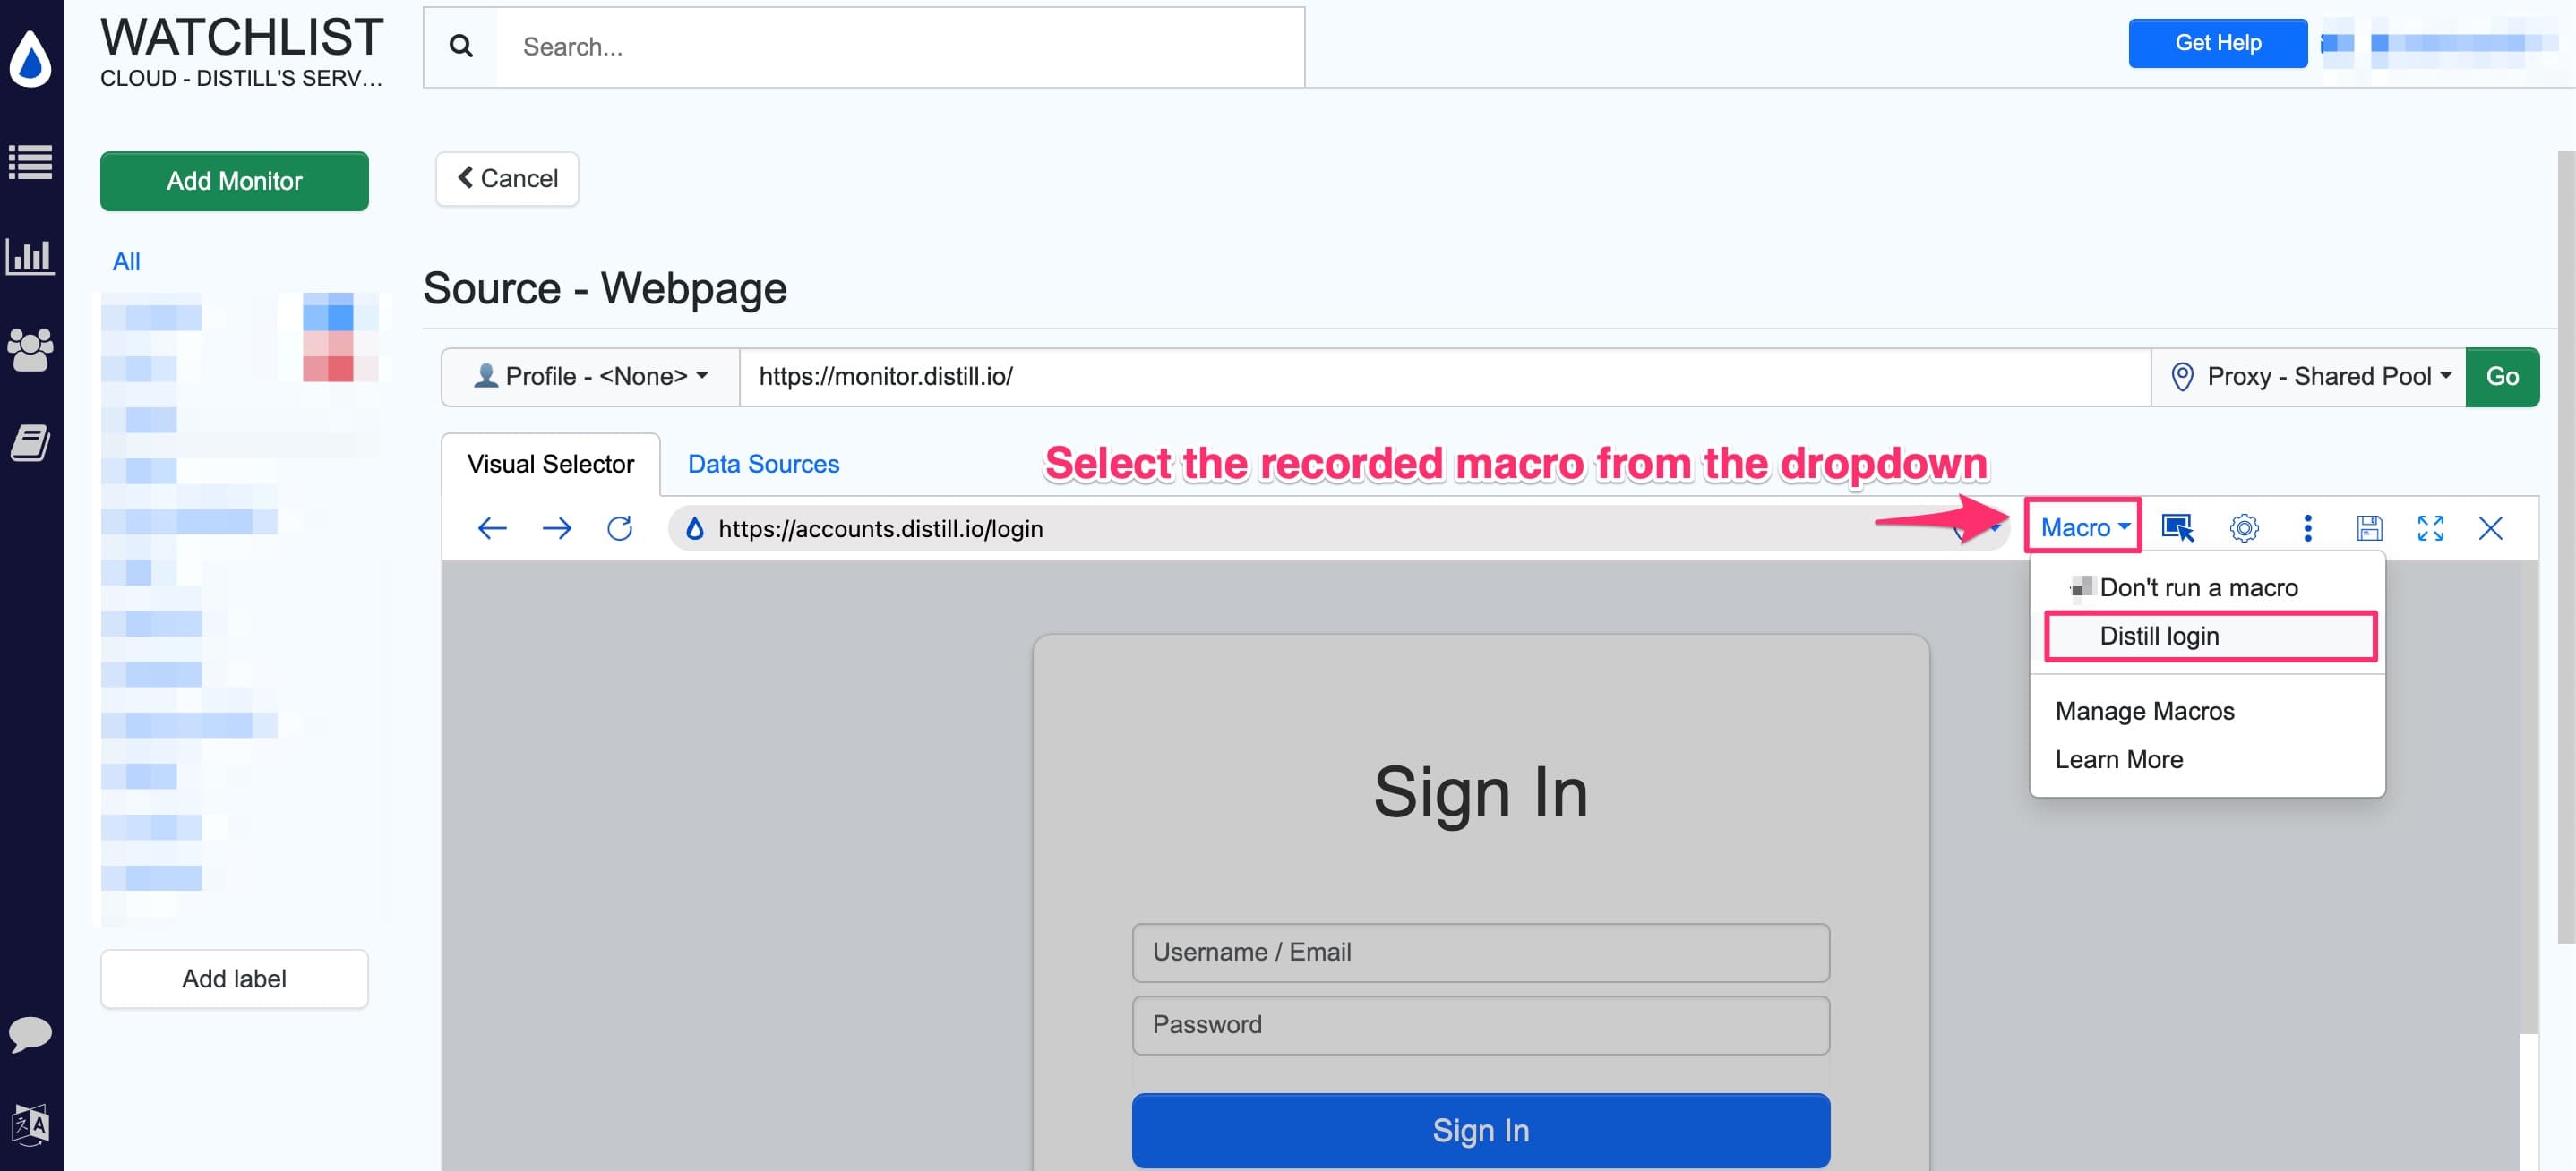
Task: Open the three-dot more options menu
Action: (x=2308, y=527)
